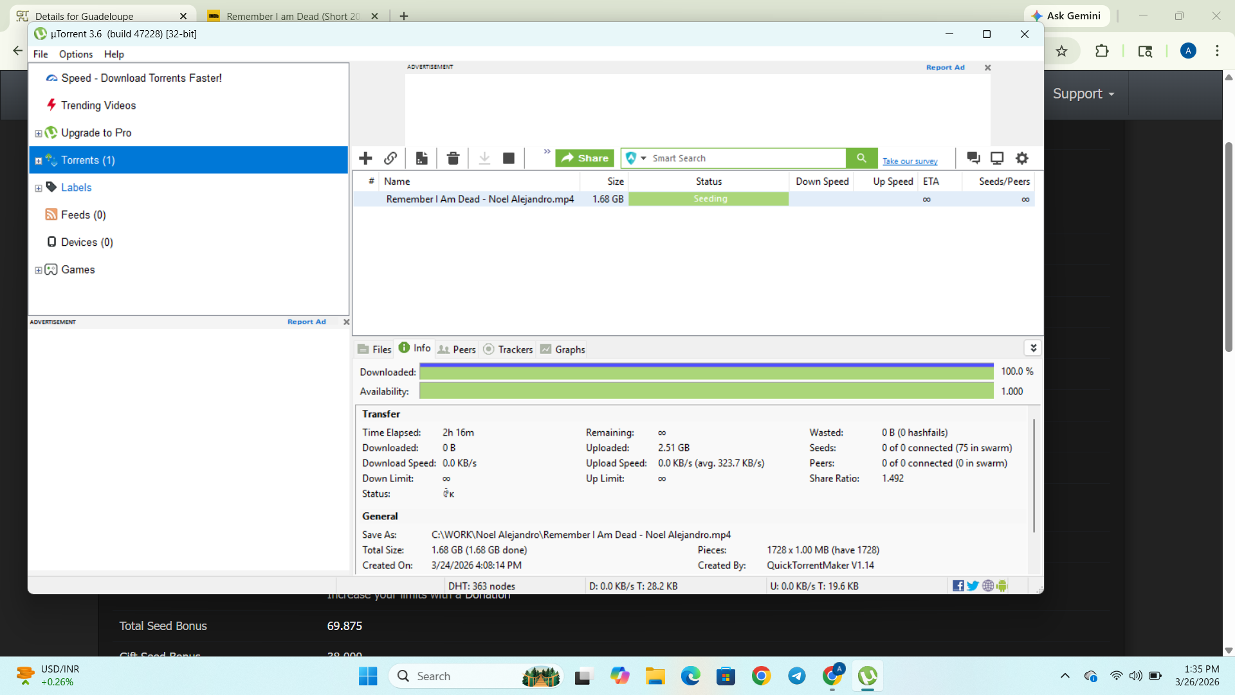This screenshot has height=695, width=1235.
Task: Expand the Labels sidebar category
Action: pos(38,187)
